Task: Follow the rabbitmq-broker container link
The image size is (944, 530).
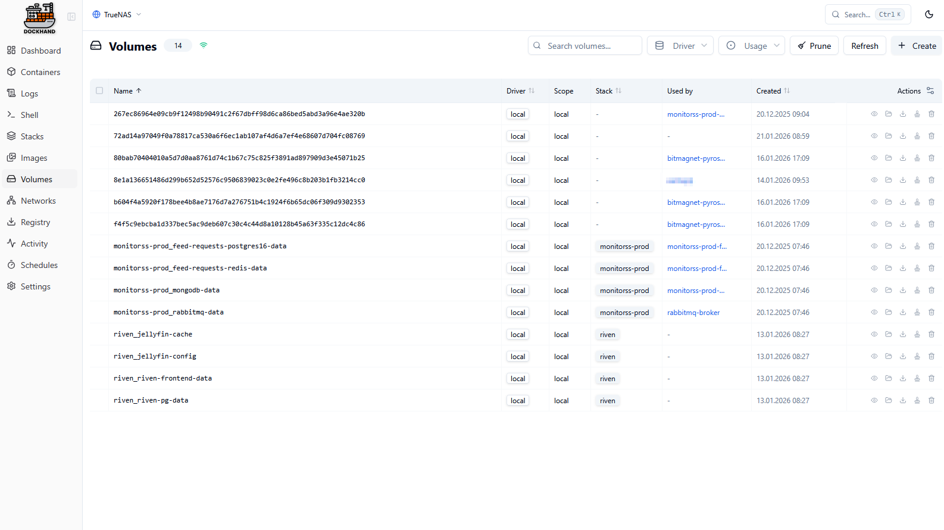Action: (693, 313)
